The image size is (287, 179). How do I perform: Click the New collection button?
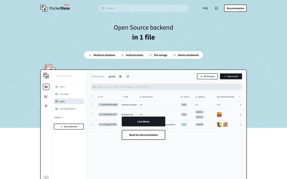(69, 126)
